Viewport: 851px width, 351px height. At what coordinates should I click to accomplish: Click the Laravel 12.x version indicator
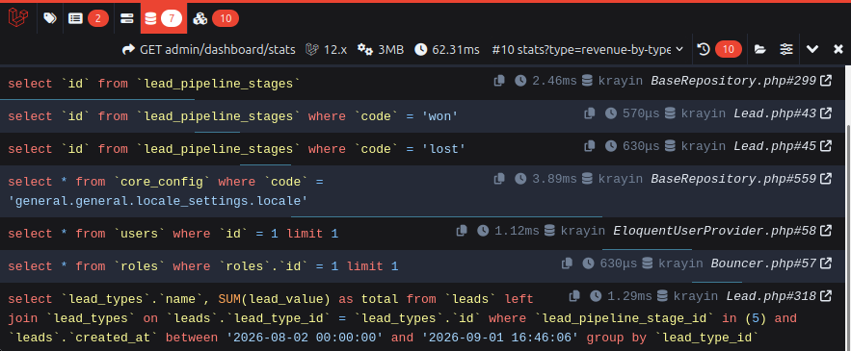pyautogui.click(x=326, y=49)
